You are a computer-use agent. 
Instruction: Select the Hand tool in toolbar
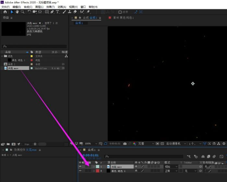pyautogui.click(x=17, y=12)
